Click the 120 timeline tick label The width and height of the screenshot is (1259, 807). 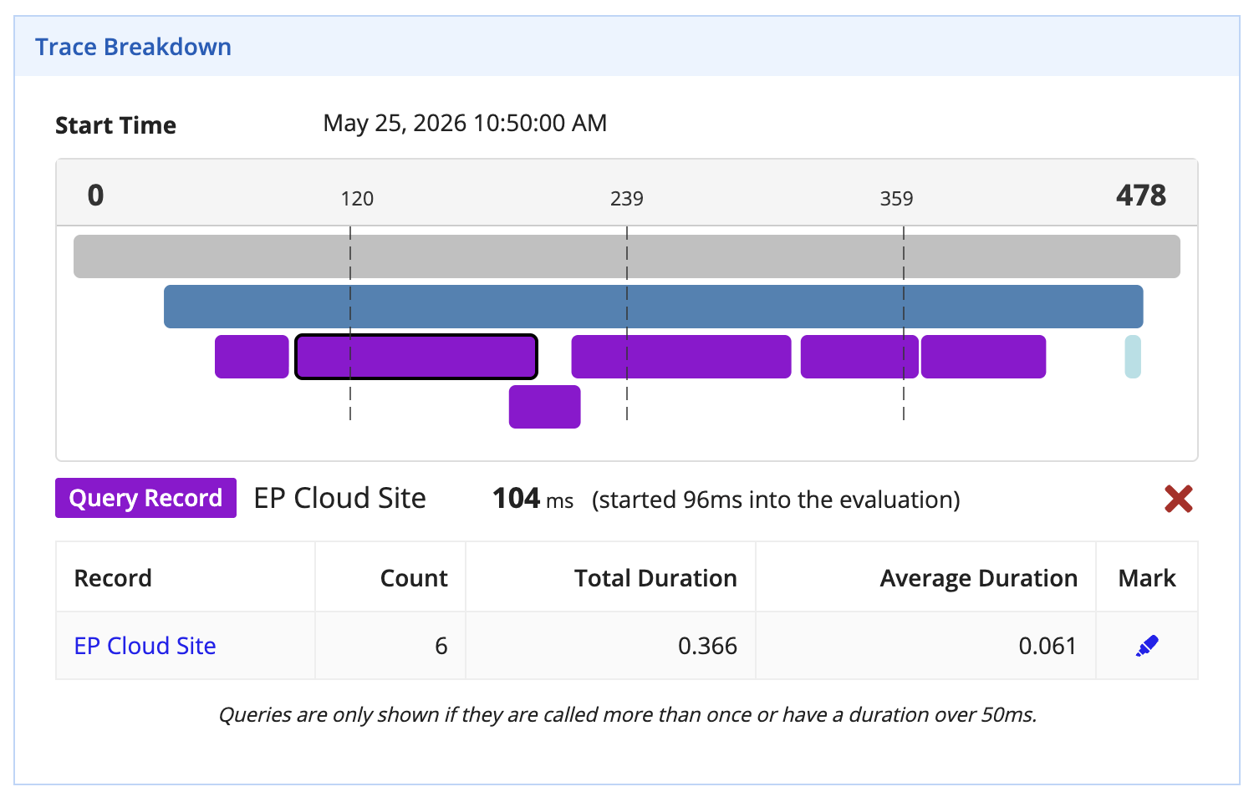pos(357,199)
